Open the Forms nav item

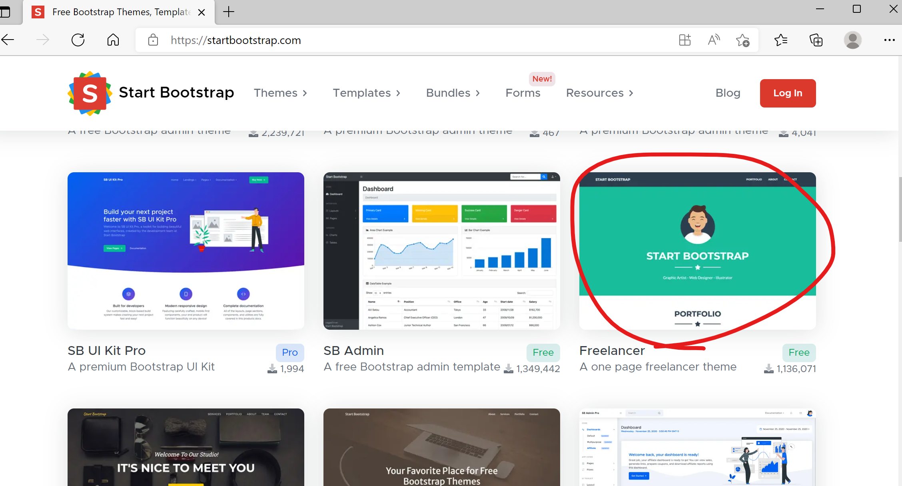(523, 93)
